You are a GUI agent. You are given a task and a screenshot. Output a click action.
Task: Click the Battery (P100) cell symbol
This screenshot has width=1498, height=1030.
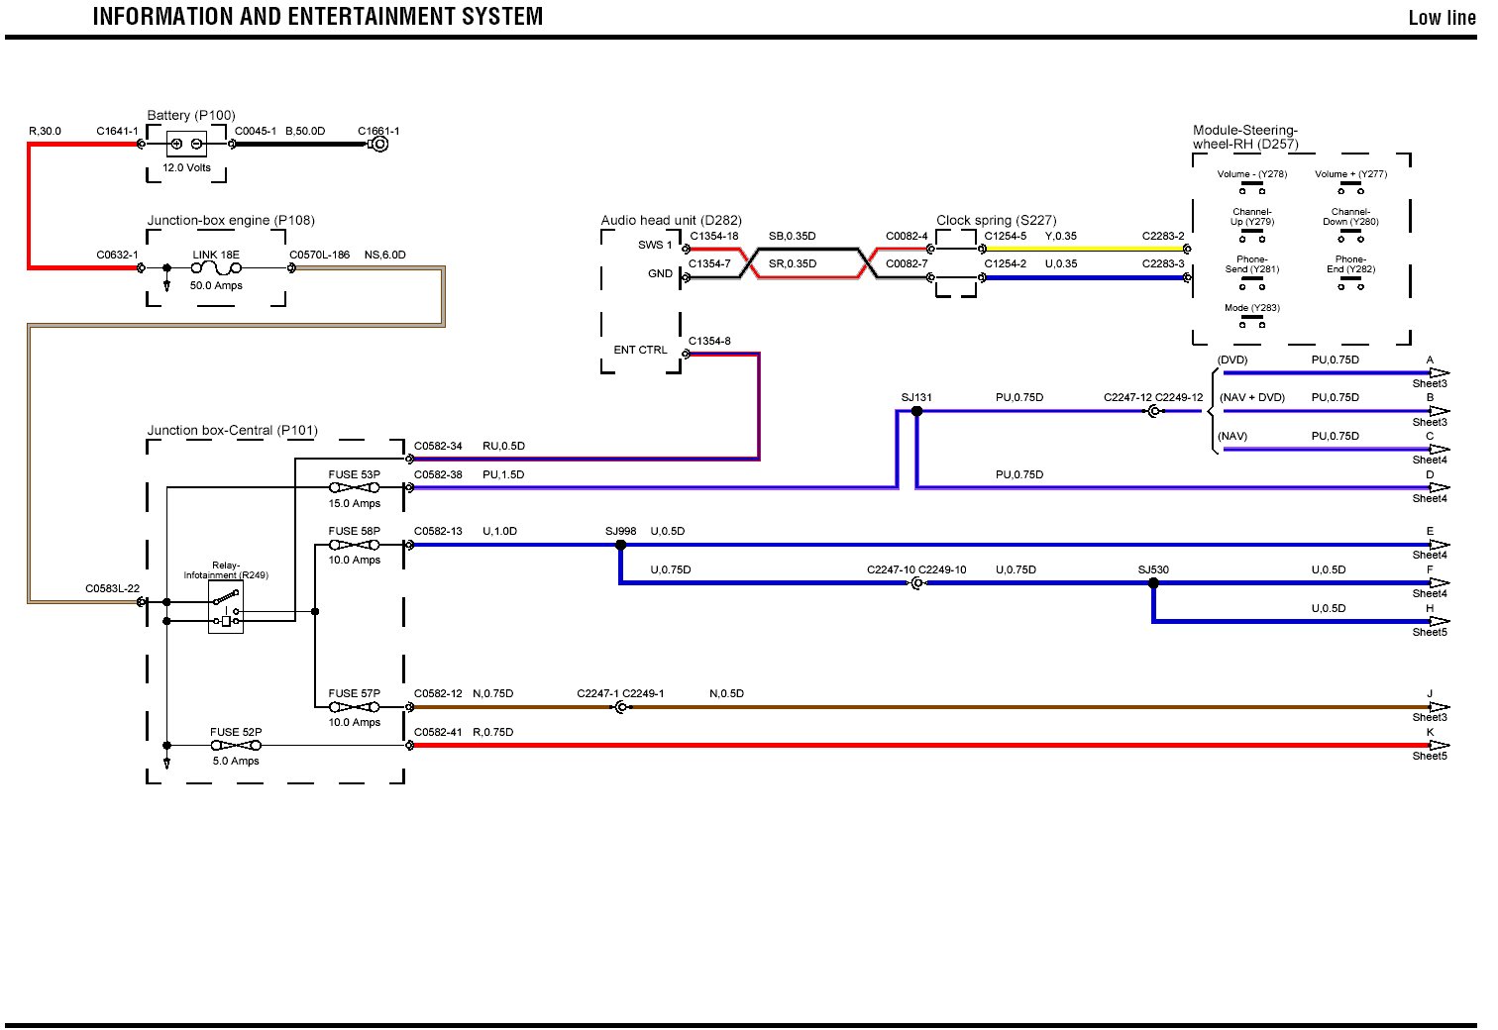pos(186,144)
